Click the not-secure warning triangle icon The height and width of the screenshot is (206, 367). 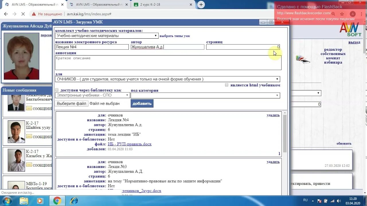34,14
